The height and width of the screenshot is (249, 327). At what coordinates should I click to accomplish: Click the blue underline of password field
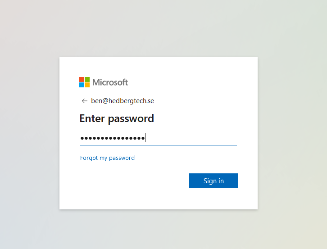159,145
